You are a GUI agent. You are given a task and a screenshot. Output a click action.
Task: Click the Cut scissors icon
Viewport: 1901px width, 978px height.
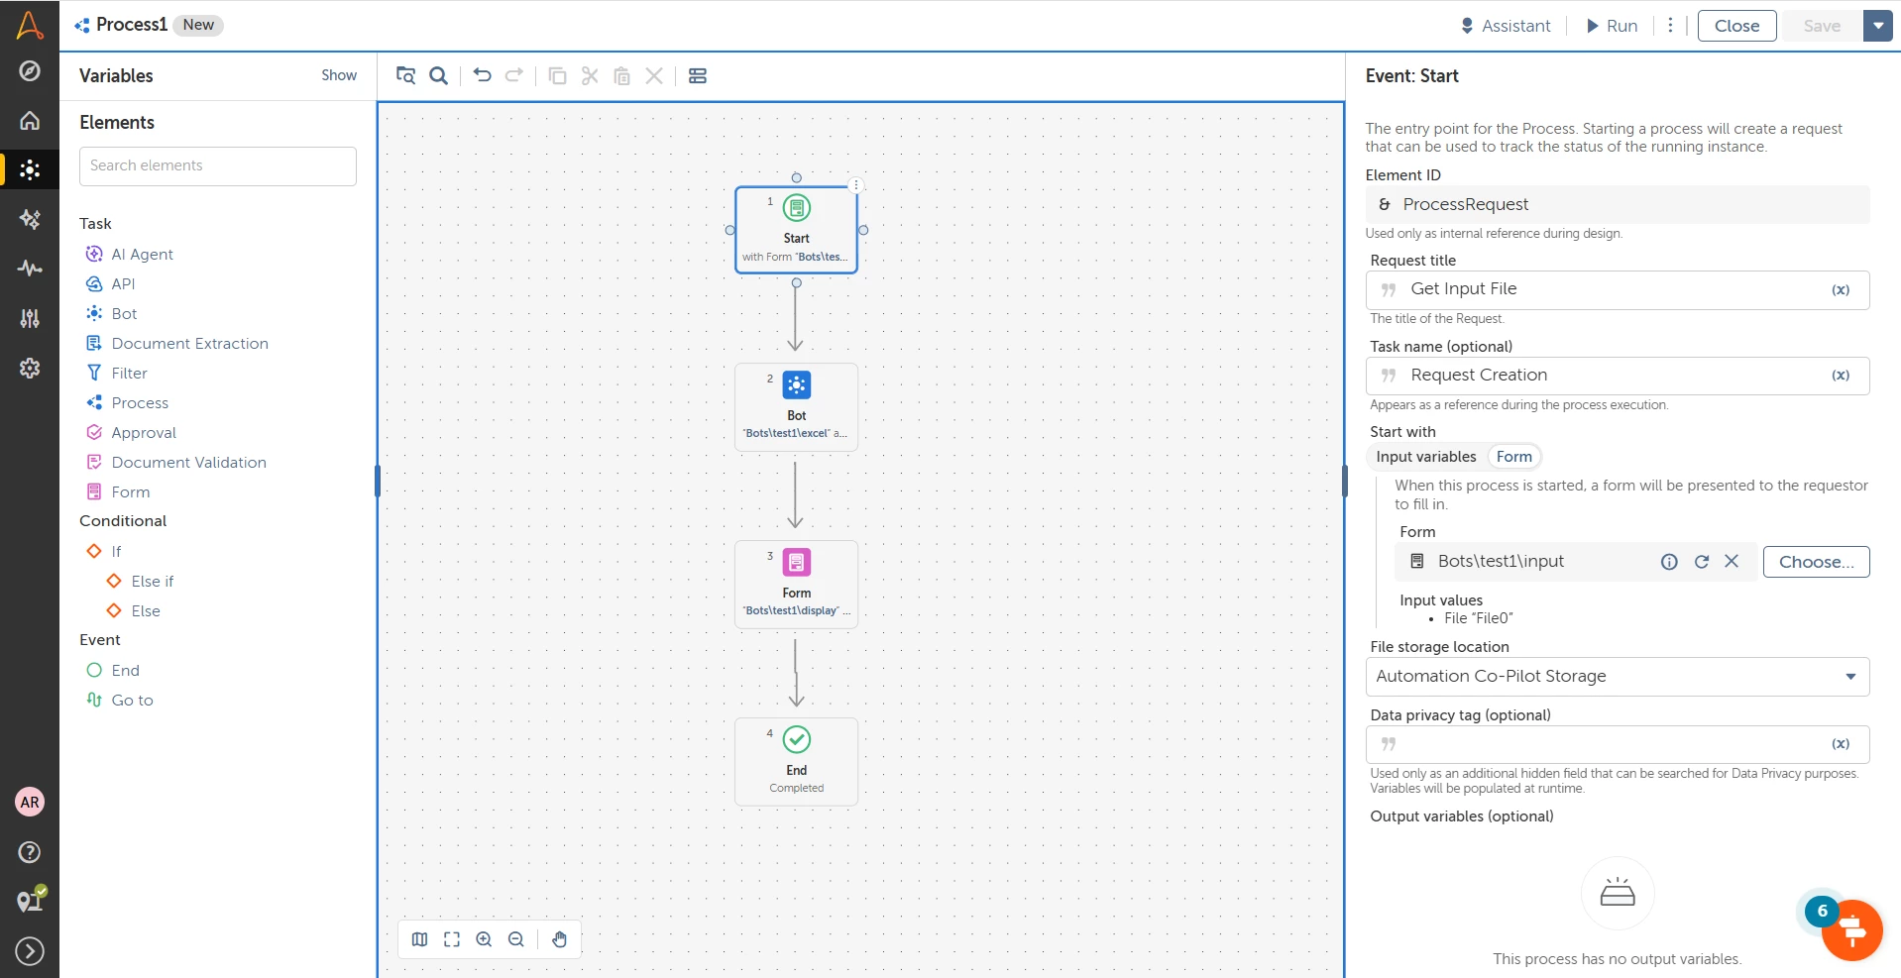590,76
